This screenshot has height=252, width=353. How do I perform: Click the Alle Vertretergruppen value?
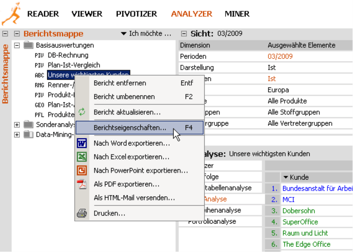click(300, 123)
